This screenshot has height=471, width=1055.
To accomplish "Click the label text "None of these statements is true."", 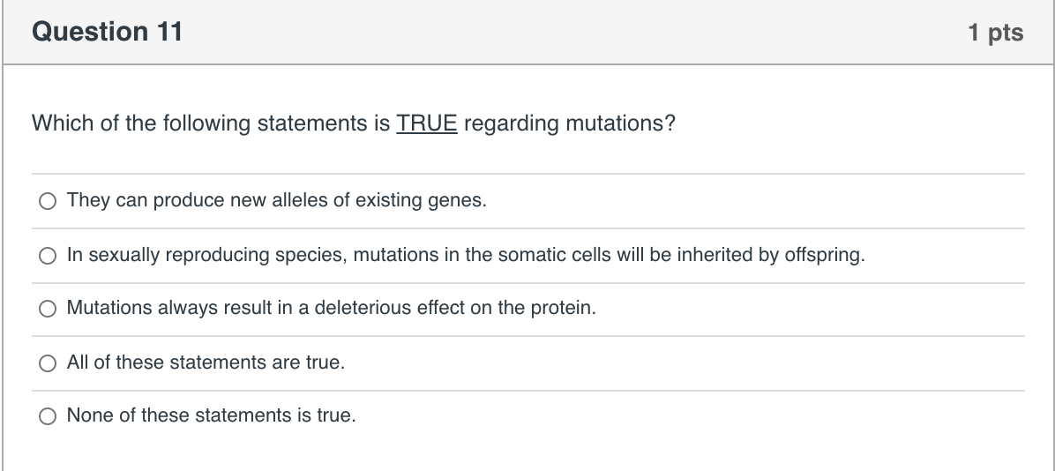I will point(212,415).
